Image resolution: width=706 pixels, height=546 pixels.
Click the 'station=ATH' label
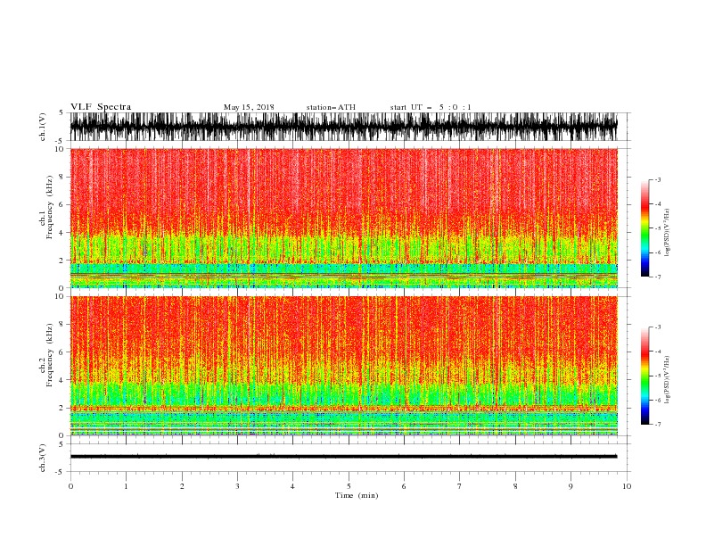(x=331, y=107)
